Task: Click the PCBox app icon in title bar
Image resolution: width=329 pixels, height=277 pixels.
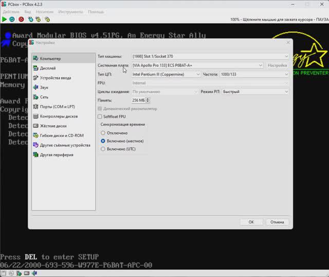Action: point(4,4)
